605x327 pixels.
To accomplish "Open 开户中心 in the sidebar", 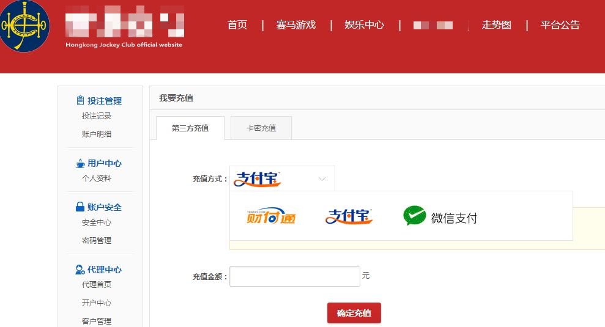I will 97,303.
